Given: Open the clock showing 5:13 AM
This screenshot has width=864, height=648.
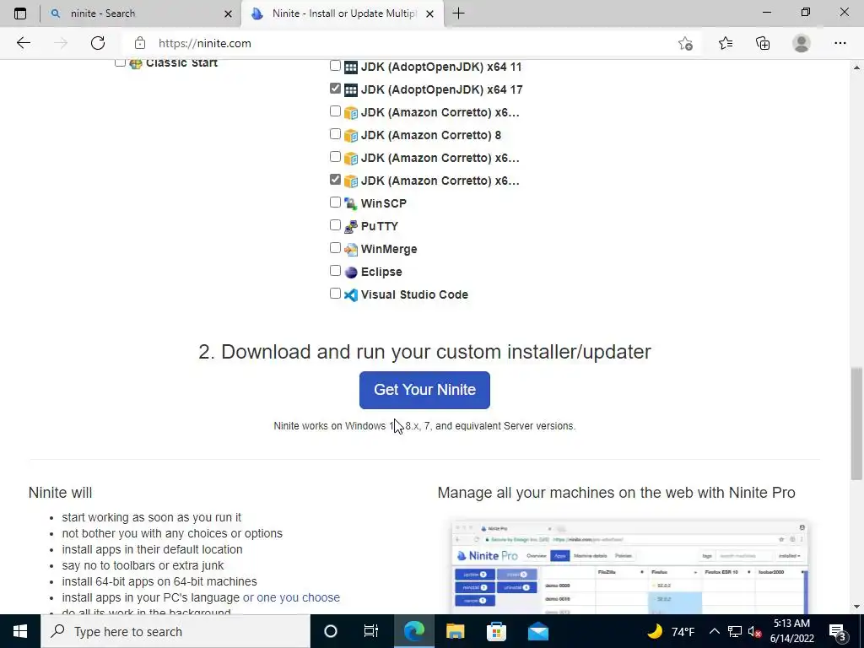Looking at the screenshot, I should click(x=791, y=631).
